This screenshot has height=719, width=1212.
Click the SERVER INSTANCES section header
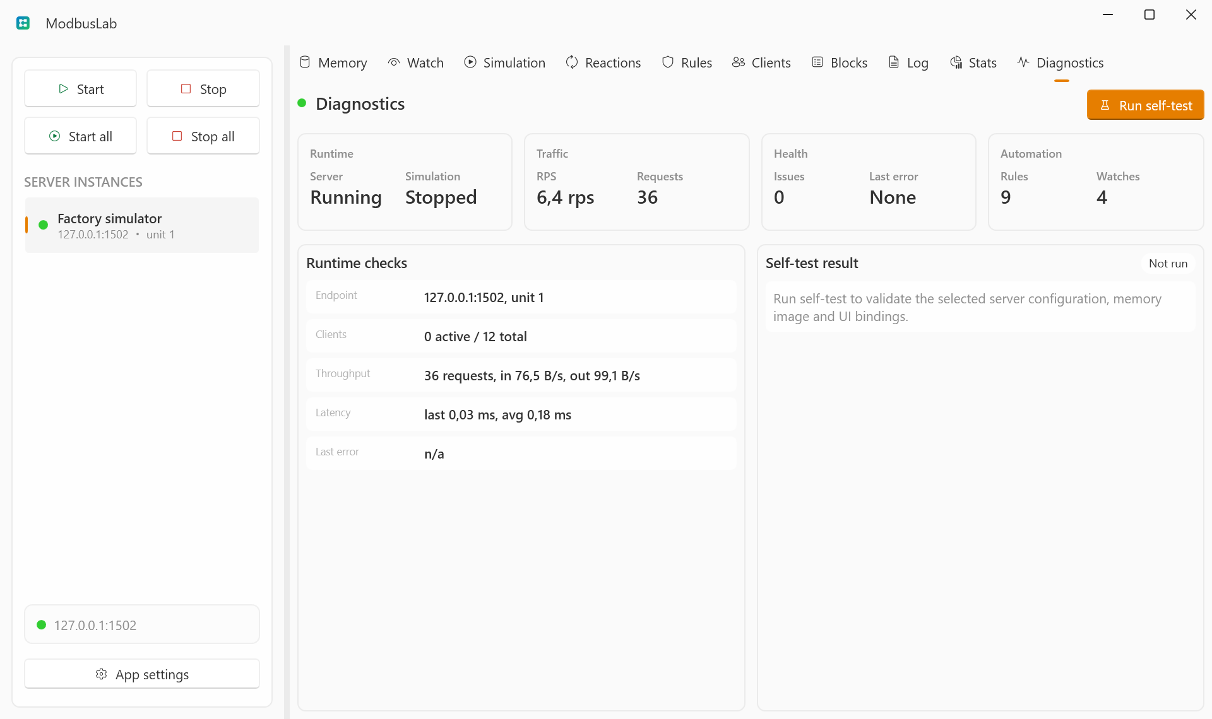[83, 182]
